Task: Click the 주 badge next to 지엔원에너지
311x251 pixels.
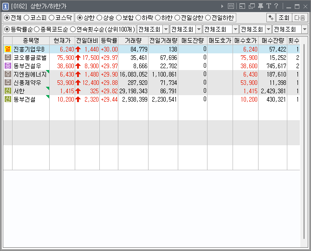Action: [8, 74]
